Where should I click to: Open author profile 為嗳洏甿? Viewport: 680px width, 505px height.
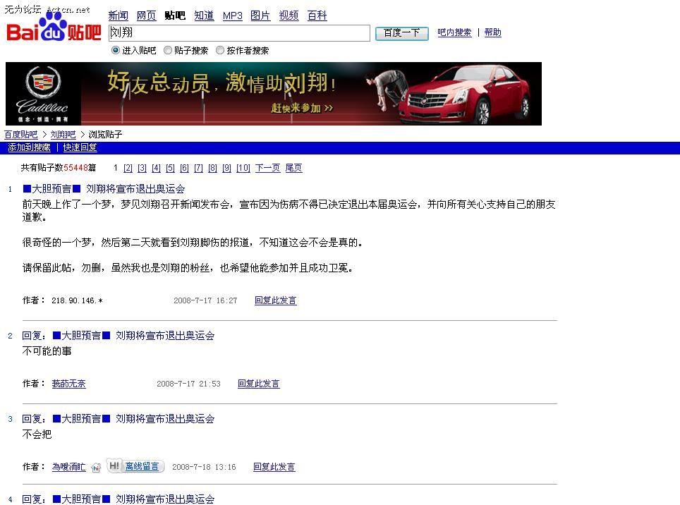[68, 467]
